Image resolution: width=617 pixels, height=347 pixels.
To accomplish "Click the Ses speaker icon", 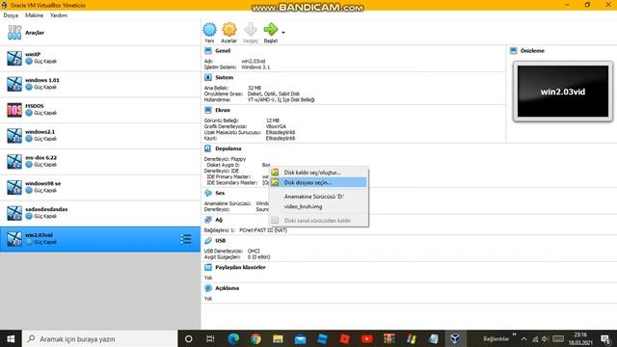I will pyautogui.click(x=208, y=193).
